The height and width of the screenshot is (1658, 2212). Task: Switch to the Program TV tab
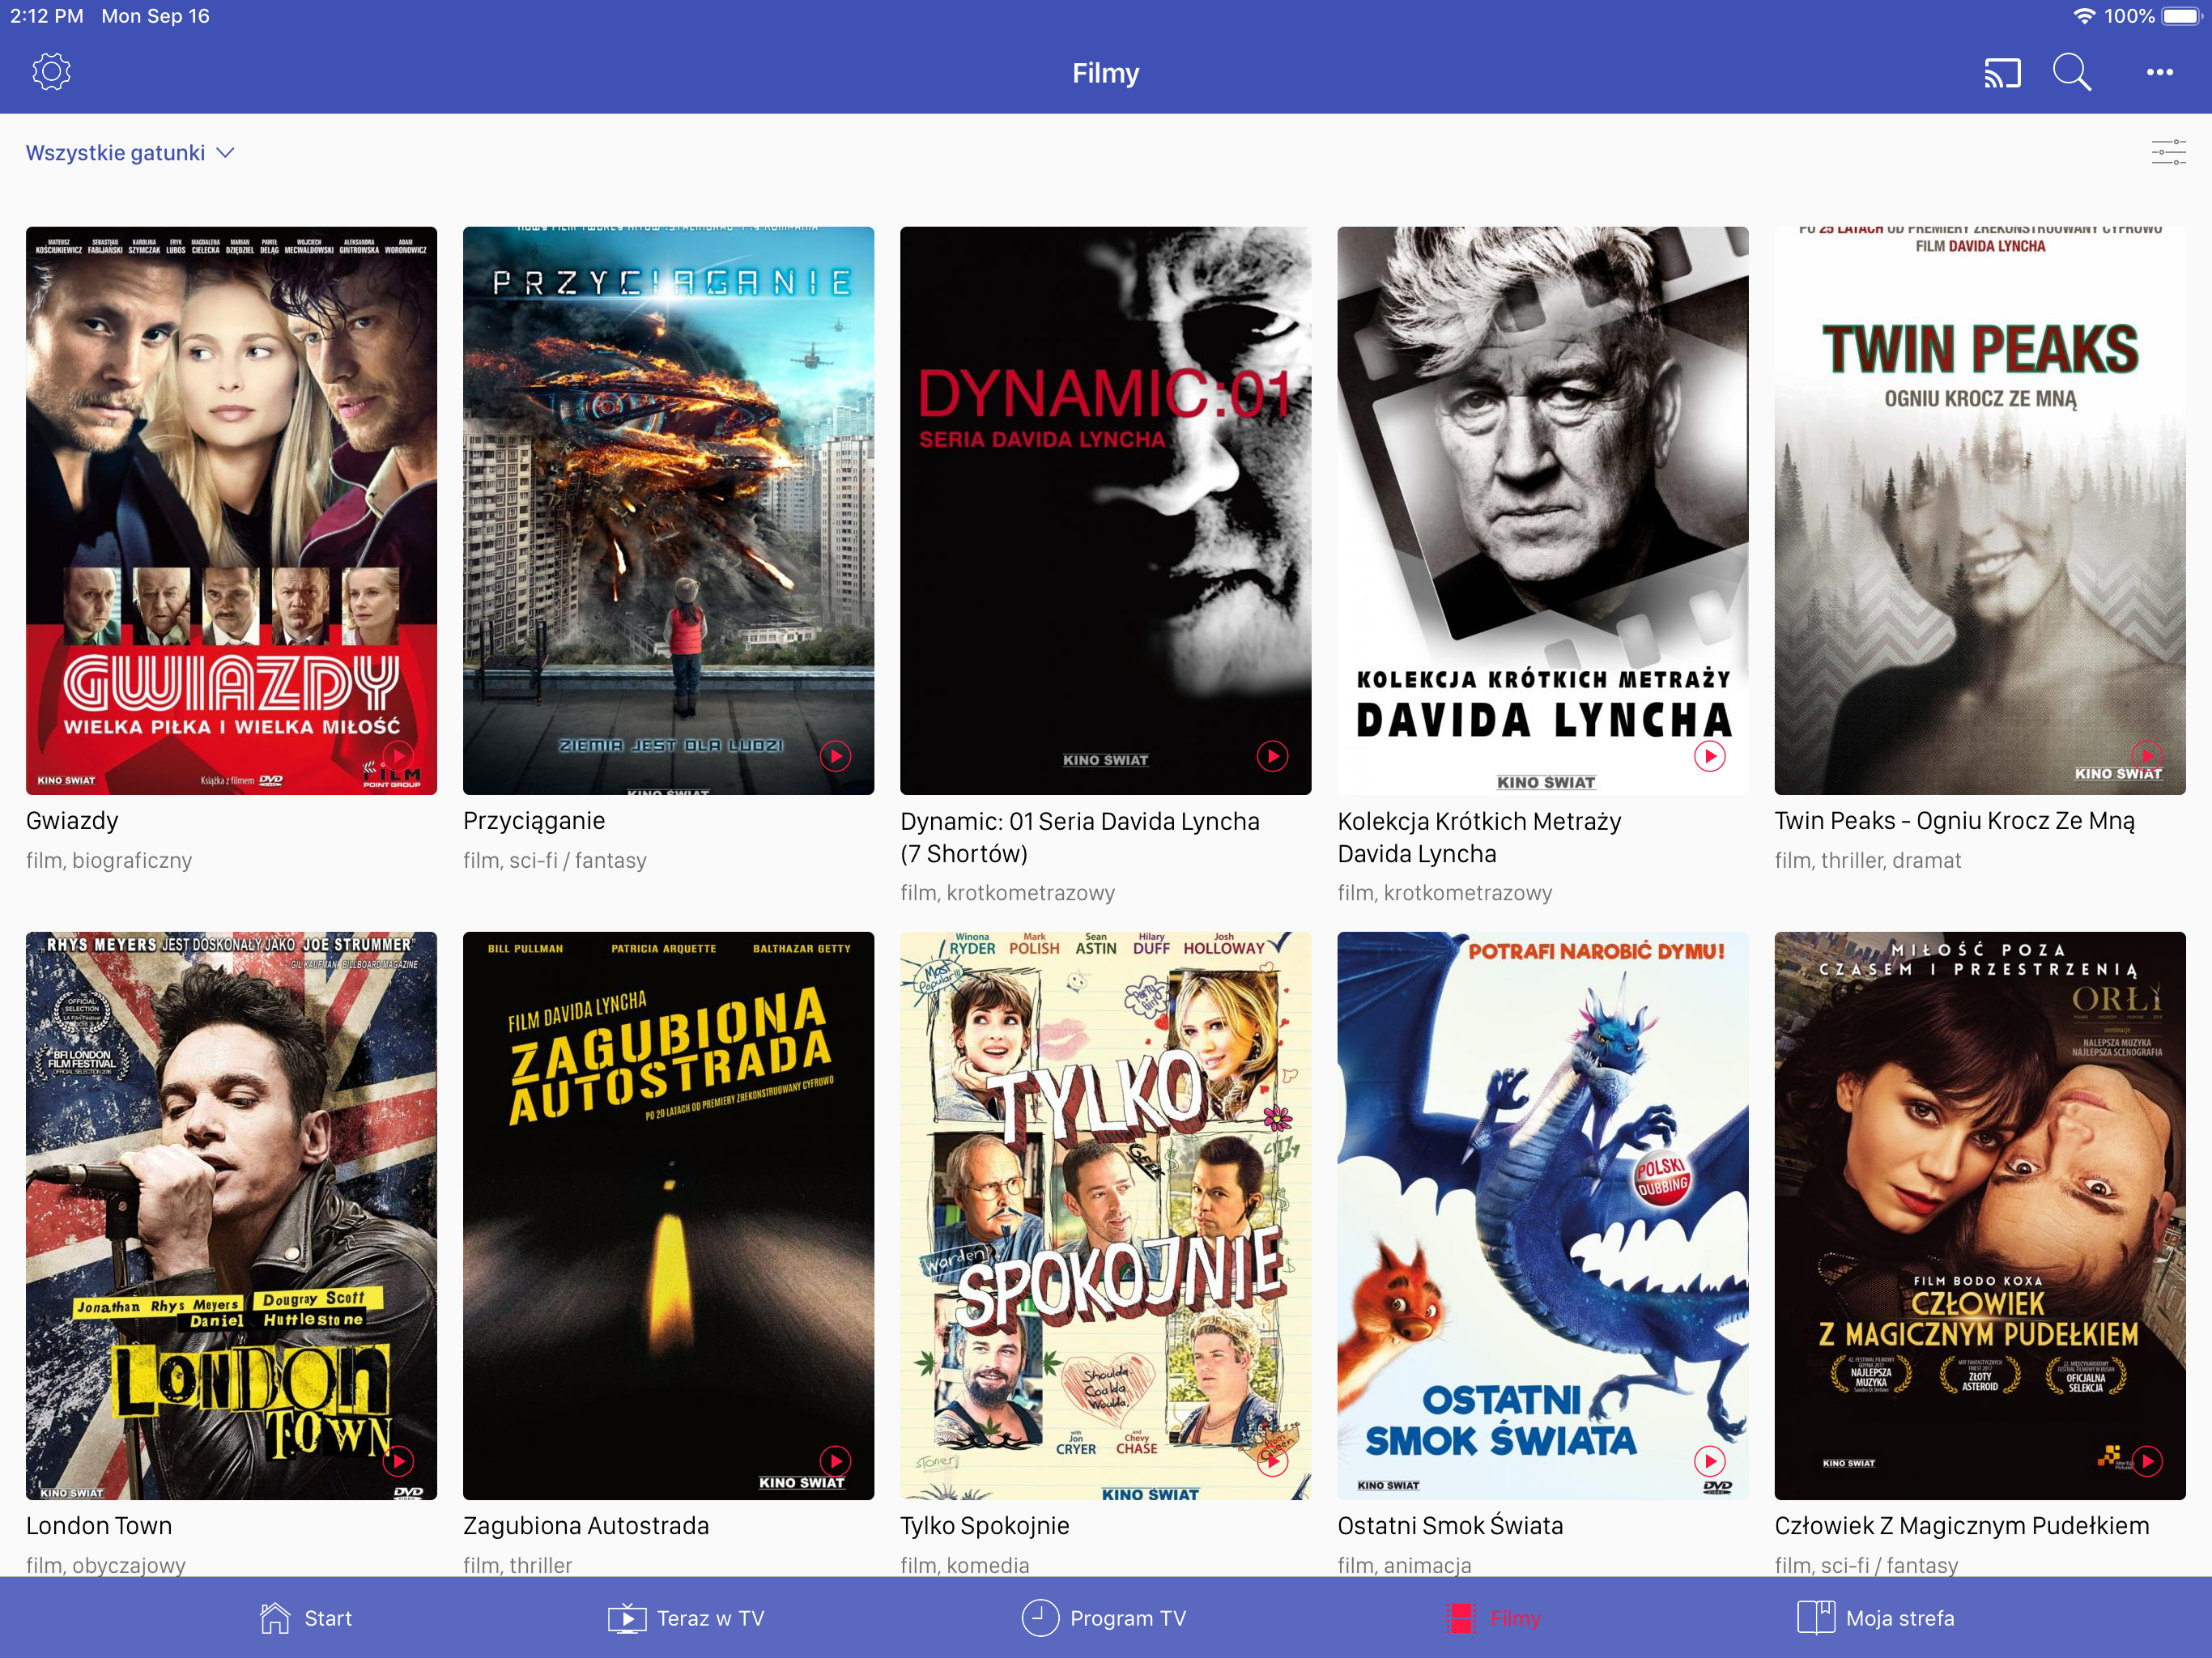[x=1104, y=1618]
